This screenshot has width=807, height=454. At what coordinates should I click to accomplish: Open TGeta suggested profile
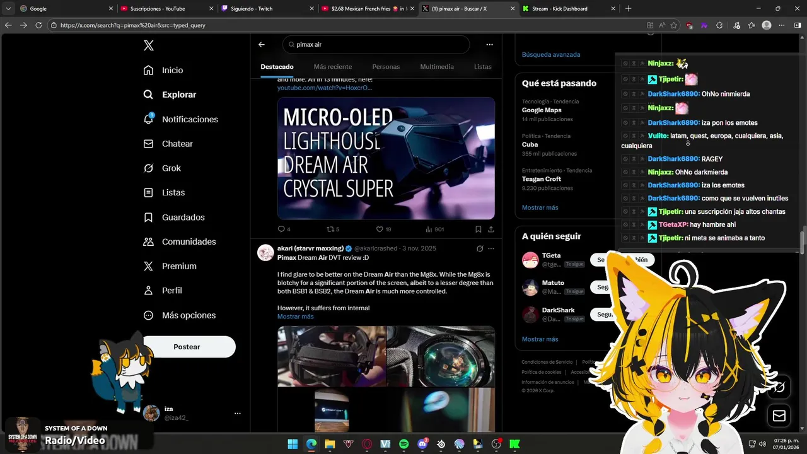click(551, 255)
